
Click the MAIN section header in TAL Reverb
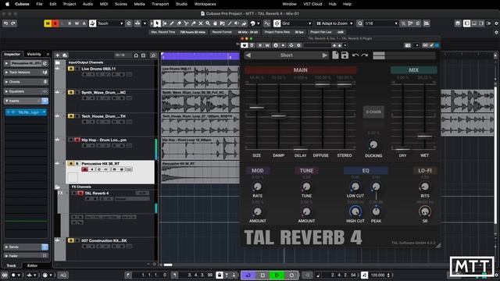[x=300, y=69]
